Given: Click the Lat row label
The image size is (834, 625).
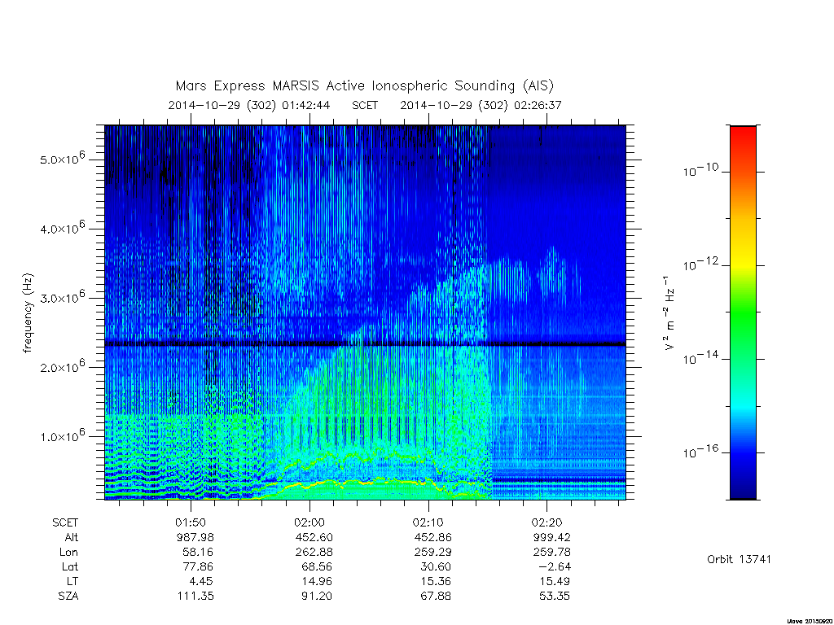Looking at the screenshot, I should (70, 566).
